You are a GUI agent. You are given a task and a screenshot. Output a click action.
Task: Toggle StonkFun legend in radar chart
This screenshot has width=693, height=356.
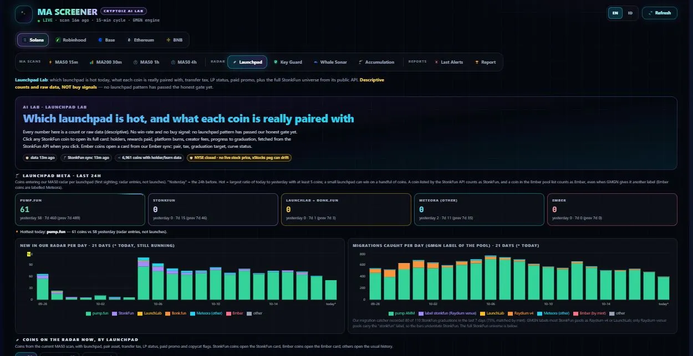(123, 313)
